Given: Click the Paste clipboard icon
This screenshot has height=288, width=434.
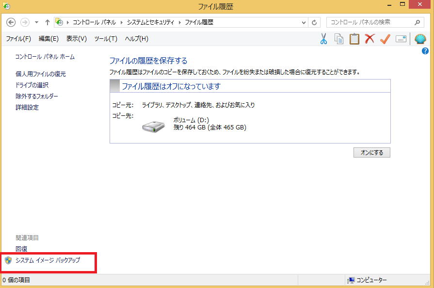Looking at the screenshot, I should coord(354,39).
